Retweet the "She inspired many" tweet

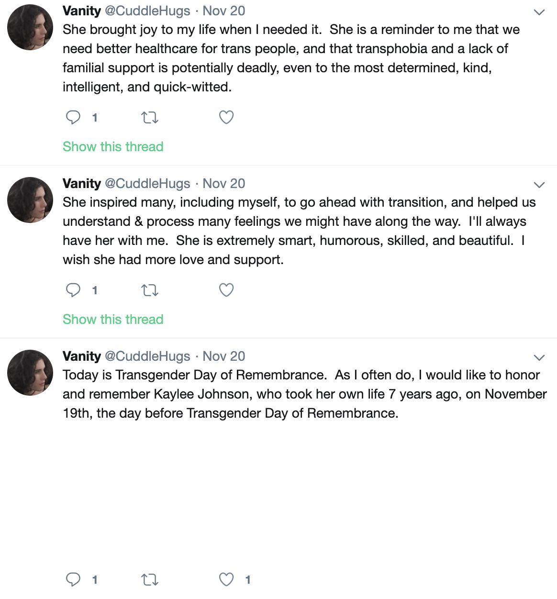point(150,290)
